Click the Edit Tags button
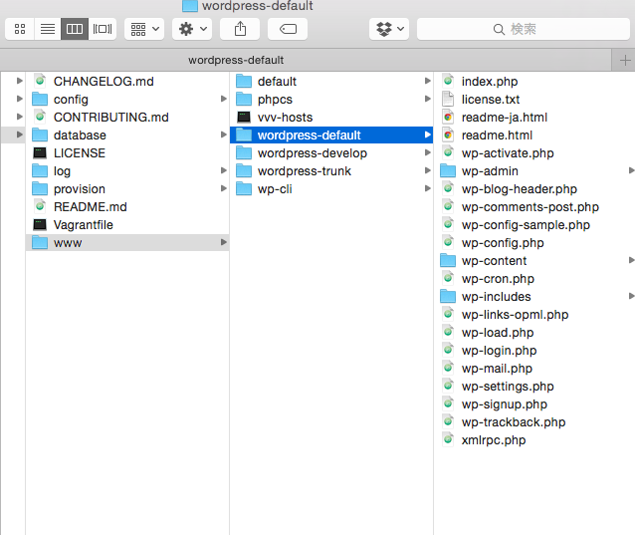This screenshot has height=535, width=635. 288,29
